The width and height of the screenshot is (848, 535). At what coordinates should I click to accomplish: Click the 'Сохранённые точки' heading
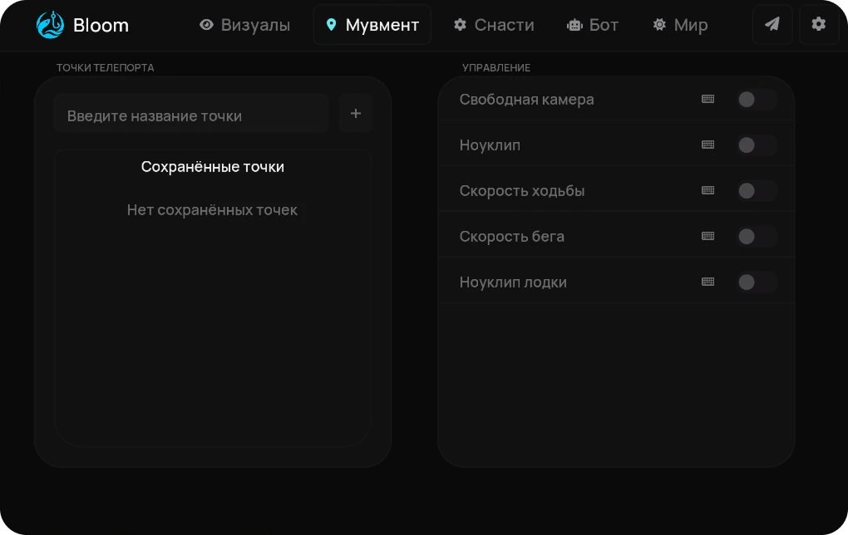point(213,167)
